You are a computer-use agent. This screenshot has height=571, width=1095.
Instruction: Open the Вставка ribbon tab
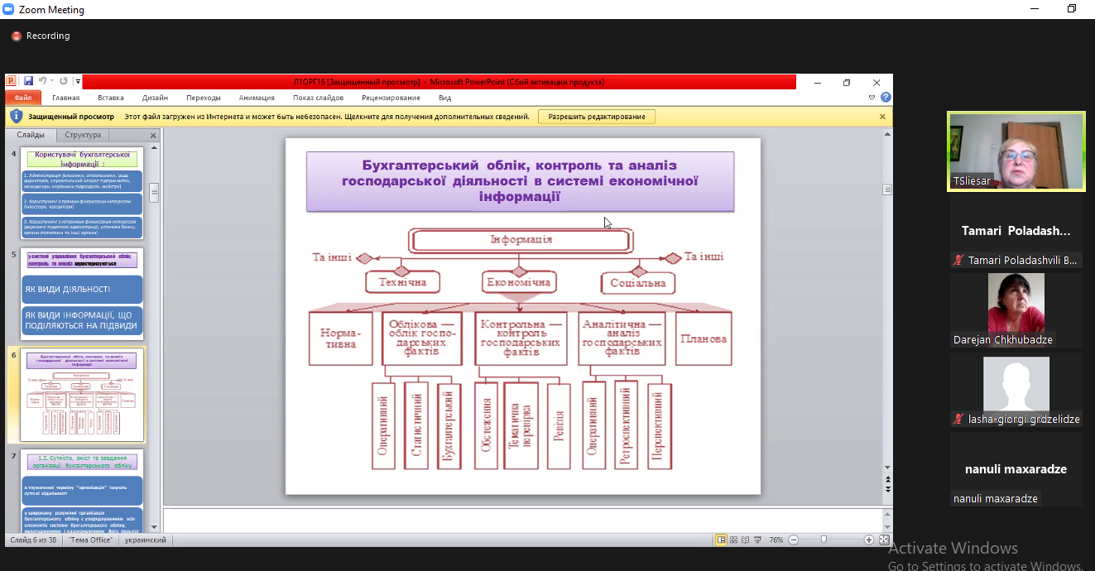(x=111, y=98)
